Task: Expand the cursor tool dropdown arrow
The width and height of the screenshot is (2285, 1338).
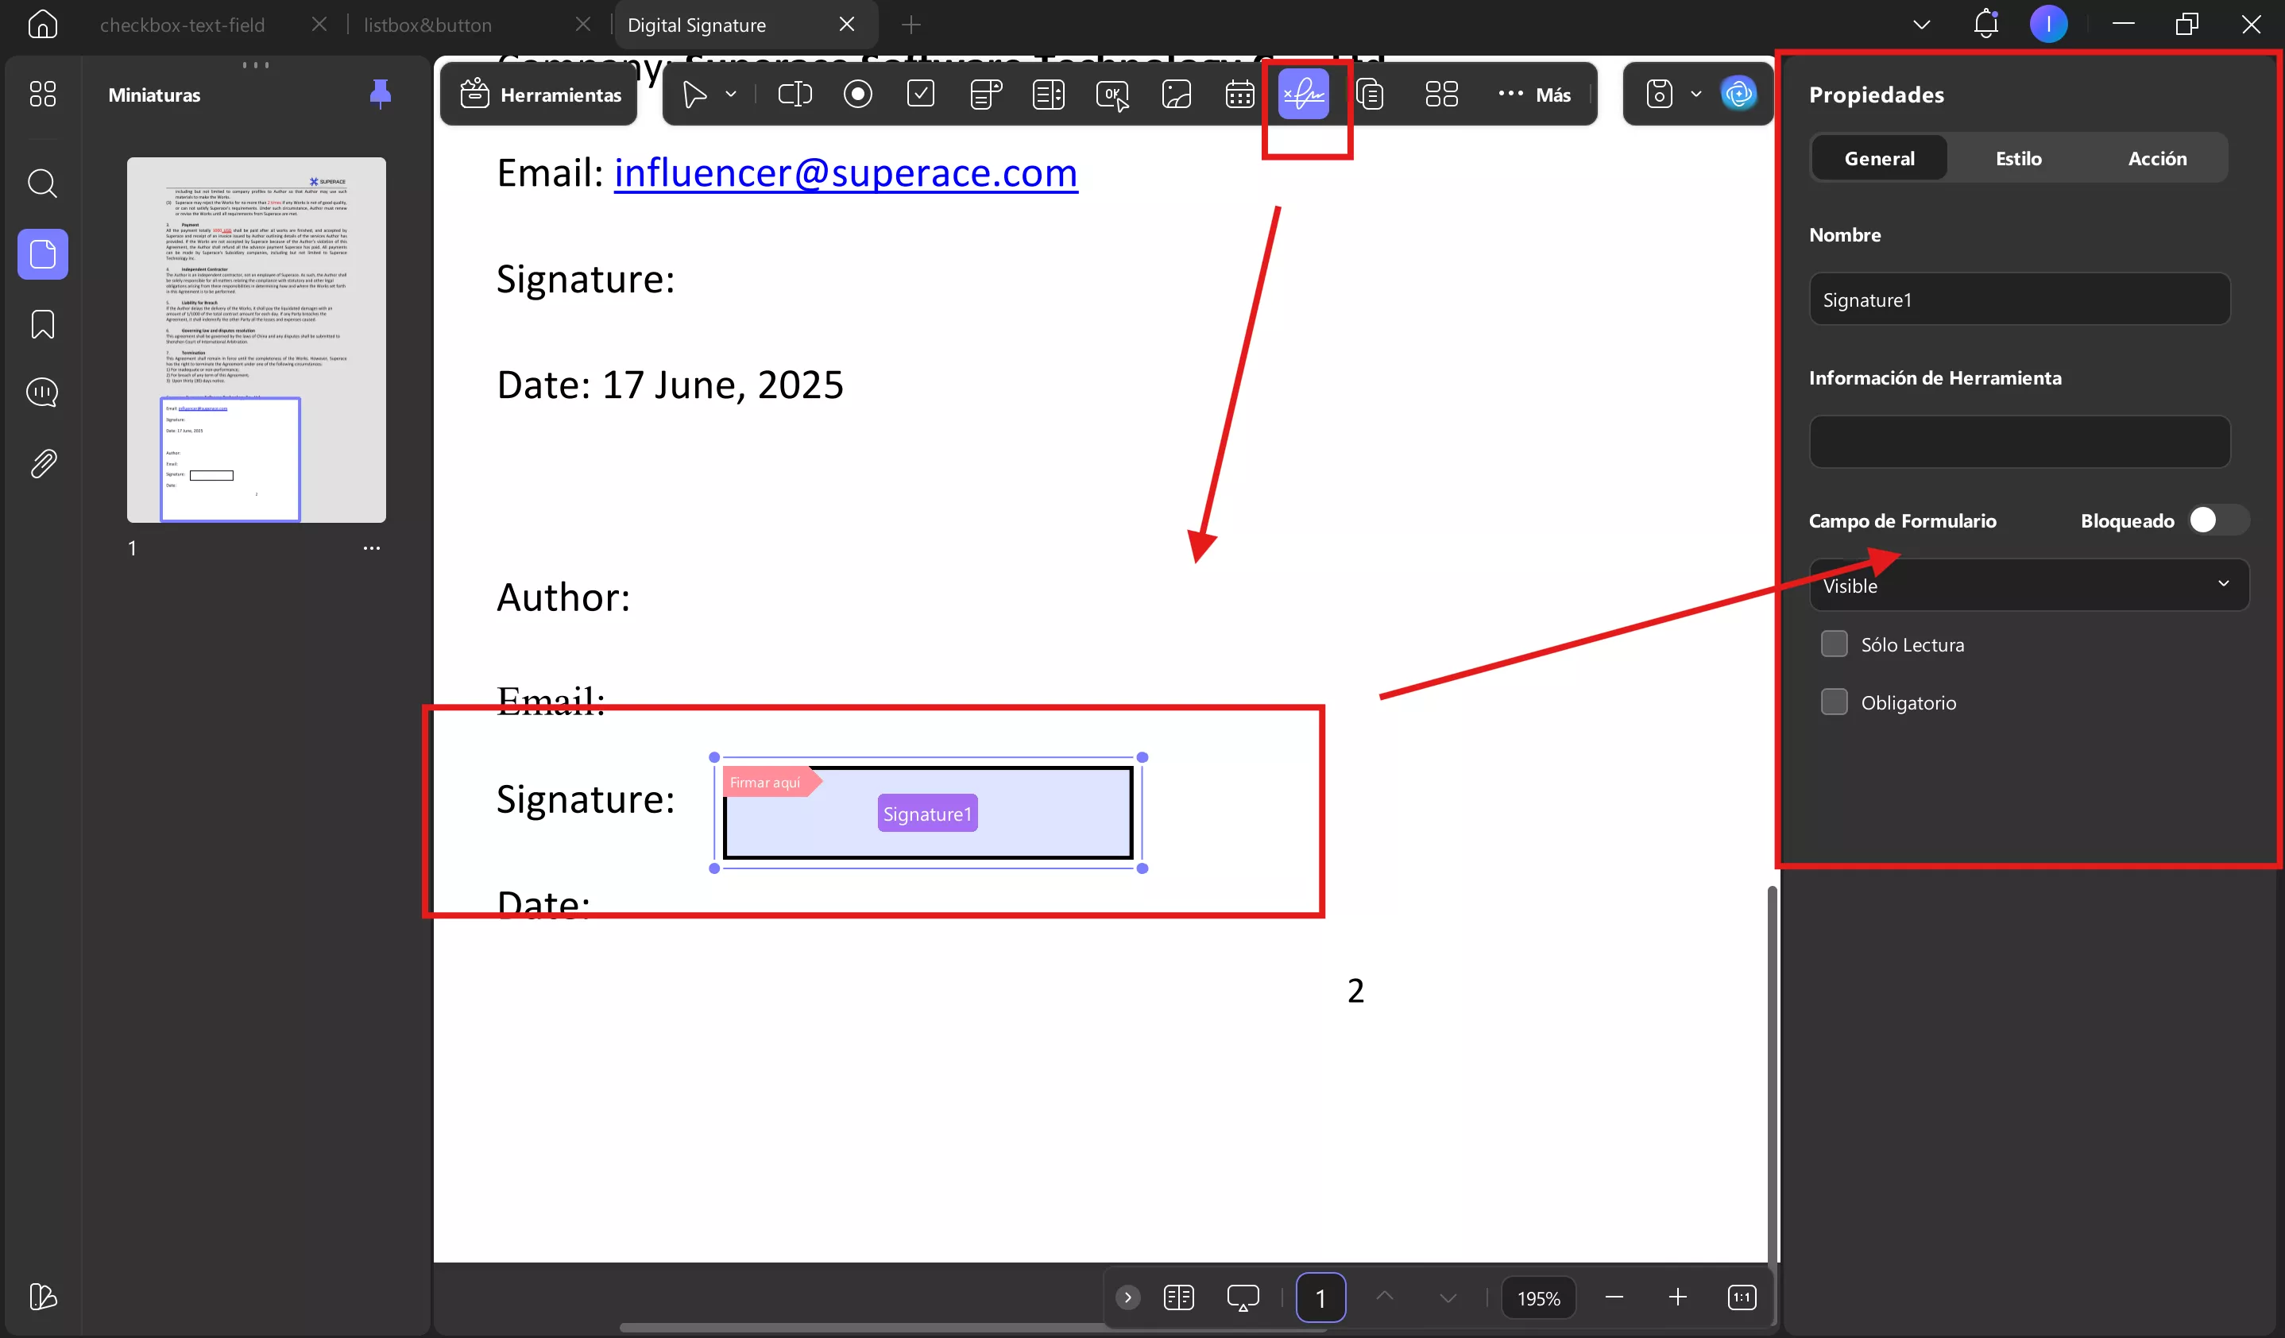Action: (x=731, y=95)
